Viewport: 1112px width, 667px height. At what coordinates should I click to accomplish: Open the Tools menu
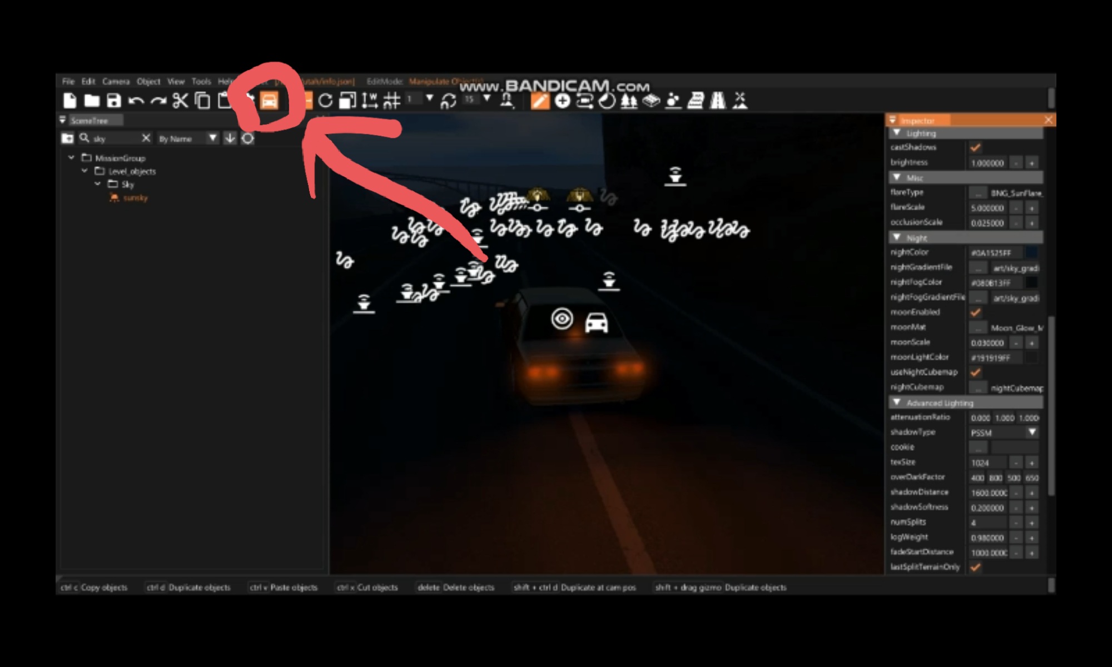[201, 81]
